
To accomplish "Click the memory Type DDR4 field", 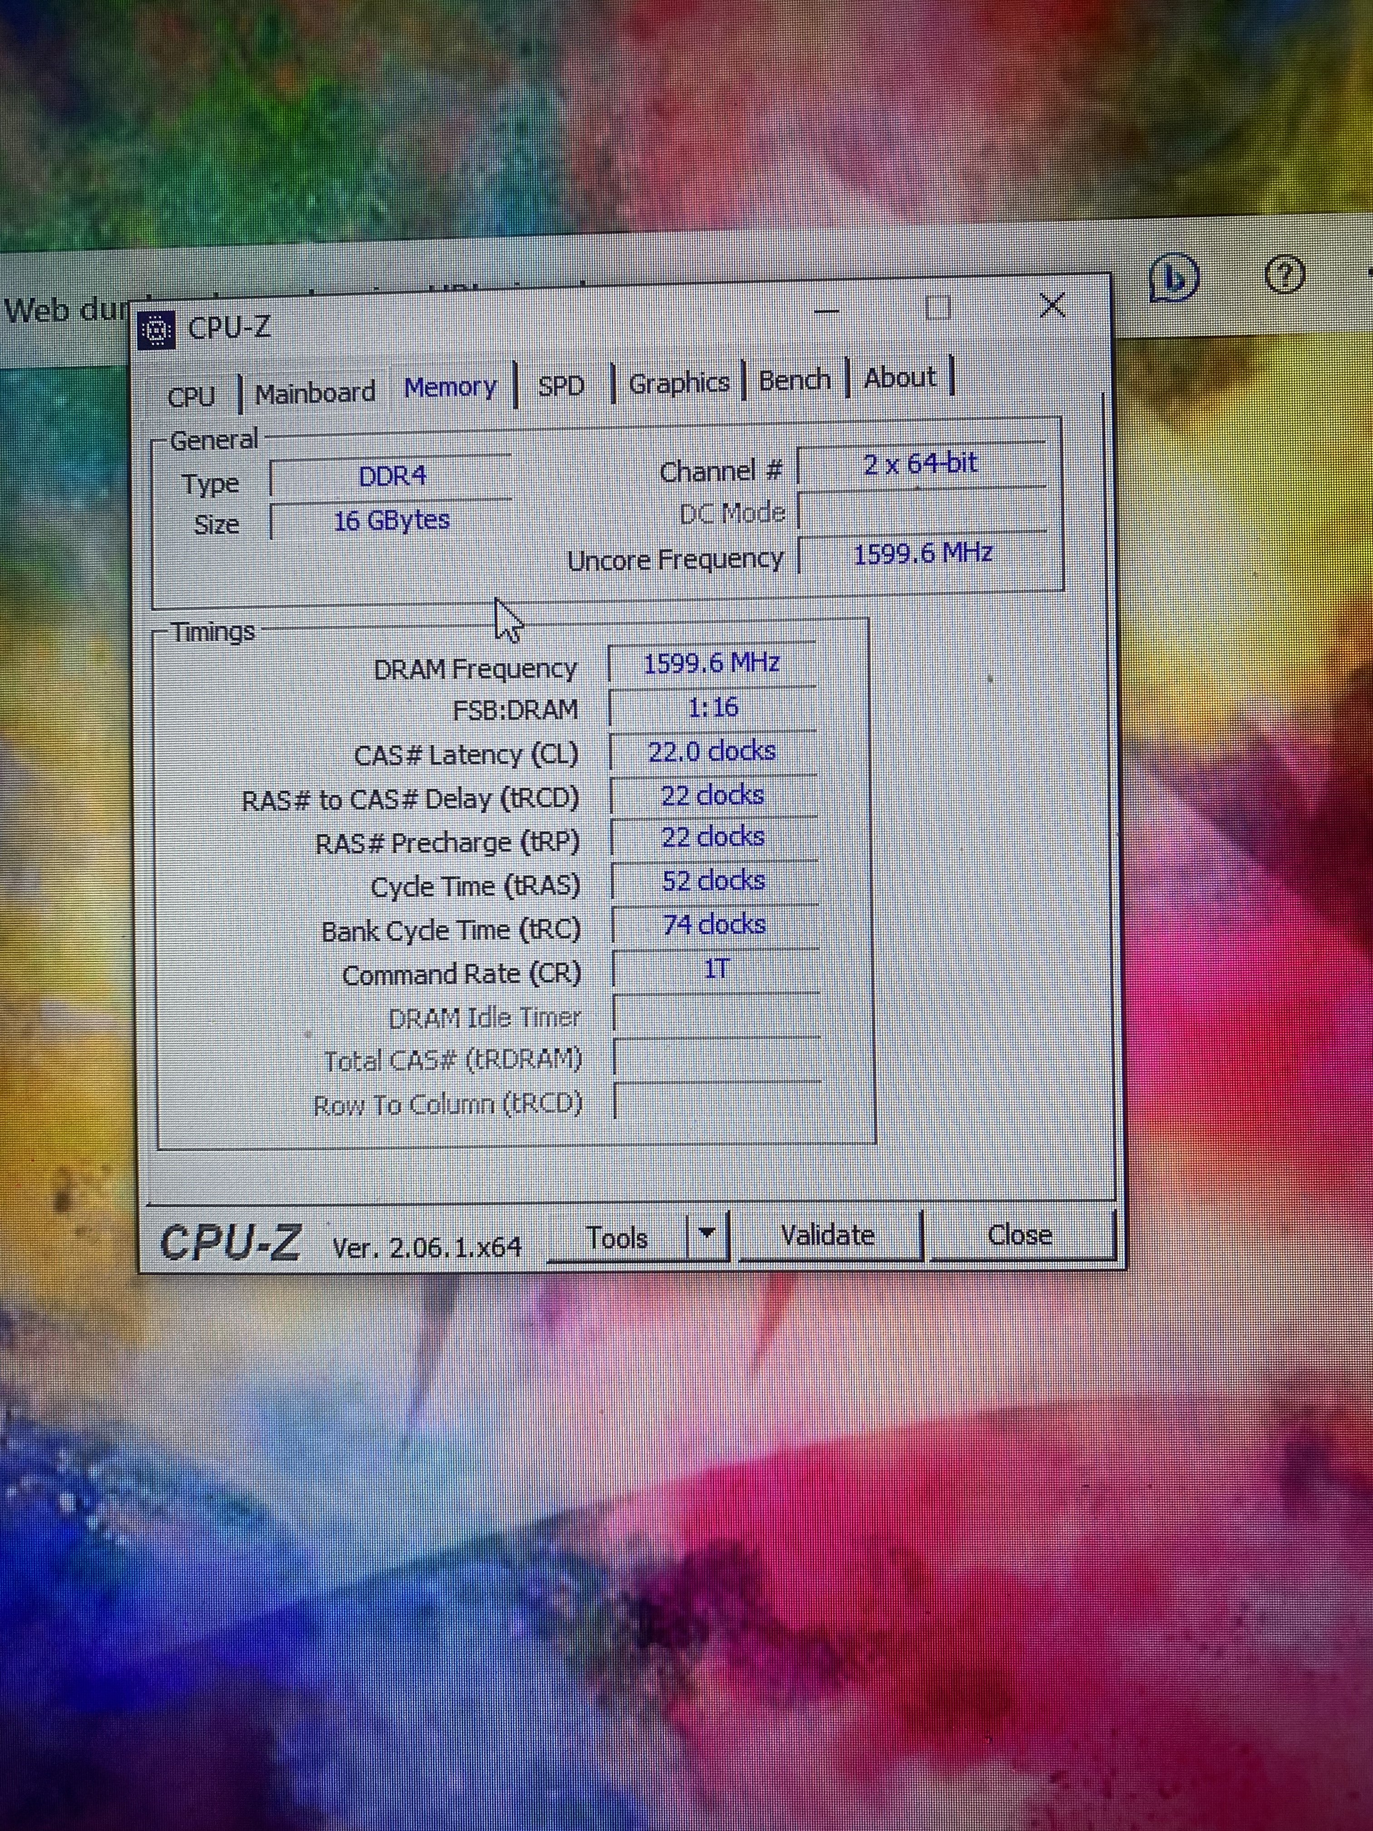I will (x=391, y=477).
